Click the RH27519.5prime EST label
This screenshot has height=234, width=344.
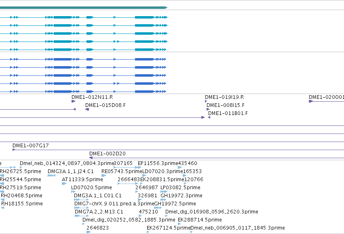(20, 188)
